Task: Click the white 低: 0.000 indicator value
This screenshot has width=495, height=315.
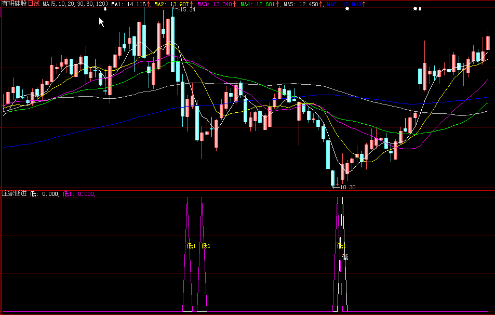Action: coord(45,194)
